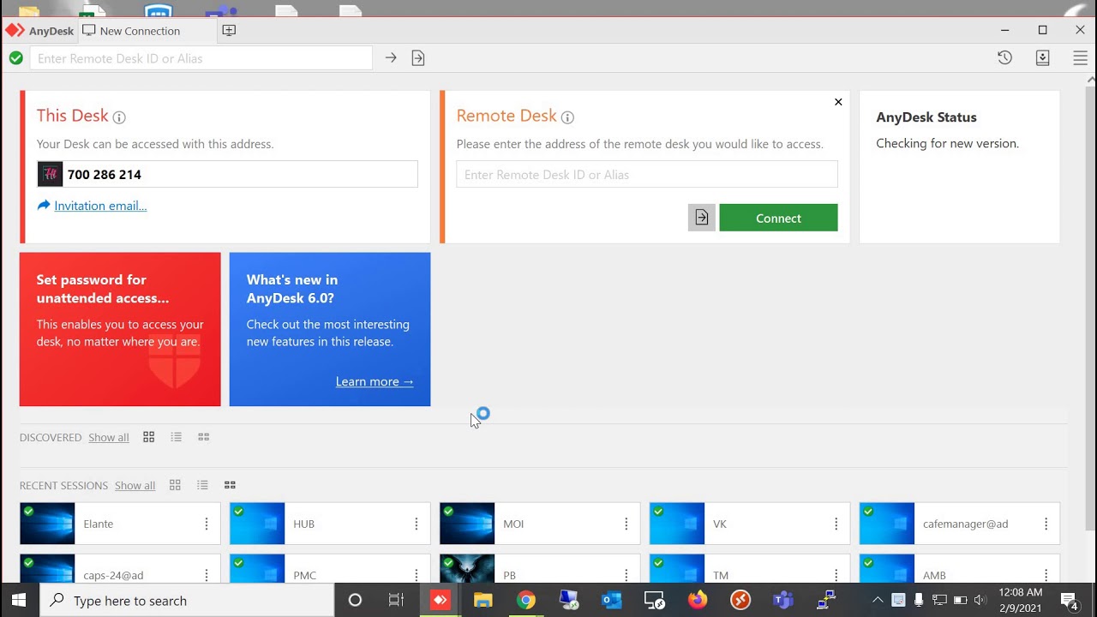This screenshot has height=617, width=1097.
Task: Open options menu for VK session
Action: (836, 524)
